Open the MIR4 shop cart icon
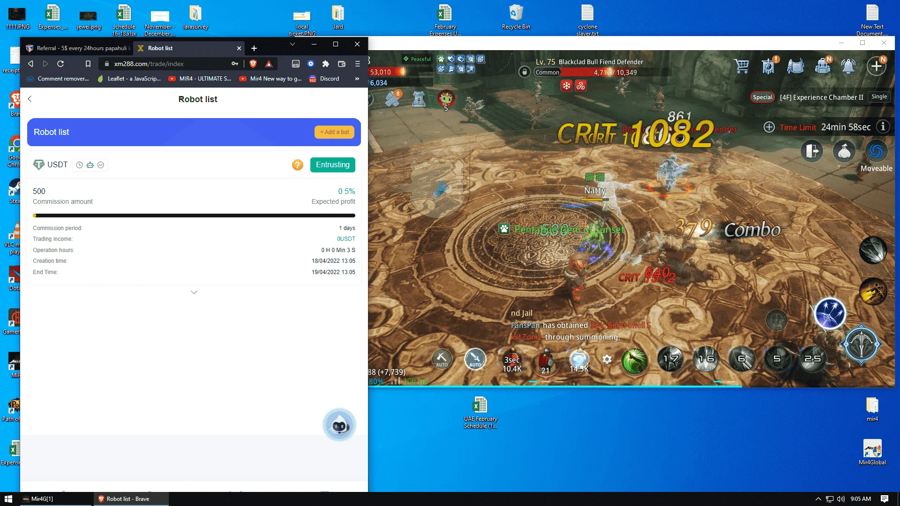The height and width of the screenshot is (506, 900). [742, 66]
